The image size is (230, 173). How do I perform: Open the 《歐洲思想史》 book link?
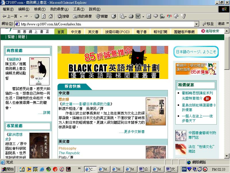pyautogui.click(x=14, y=137)
